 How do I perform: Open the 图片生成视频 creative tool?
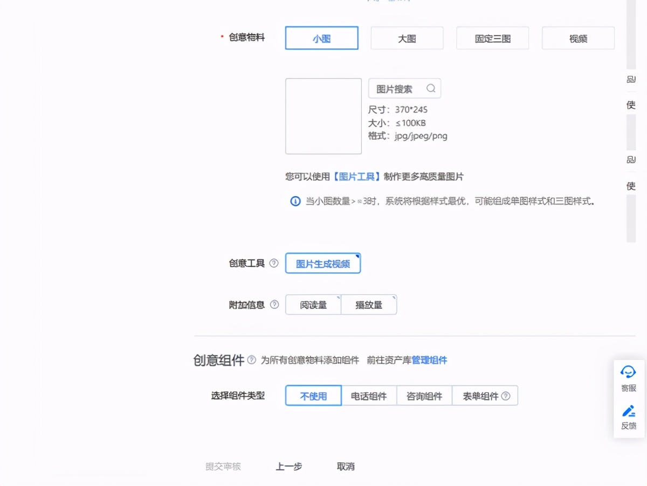[x=322, y=263]
